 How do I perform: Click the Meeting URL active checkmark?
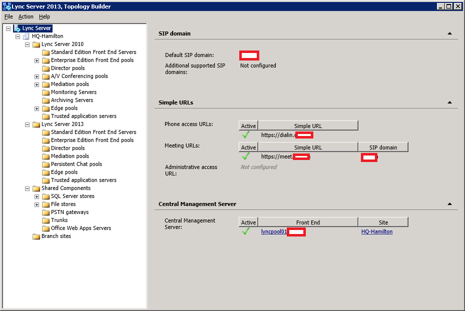[x=246, y=156]
